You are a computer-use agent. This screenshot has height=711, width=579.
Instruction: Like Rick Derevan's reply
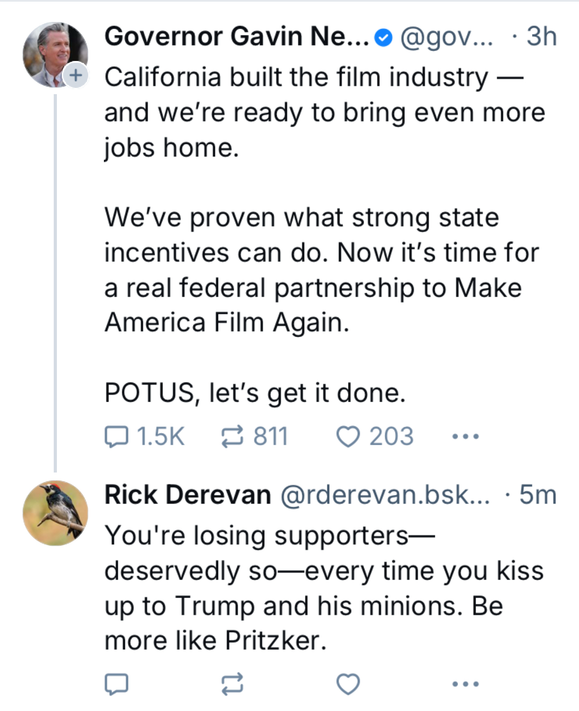tap(348, 684)
